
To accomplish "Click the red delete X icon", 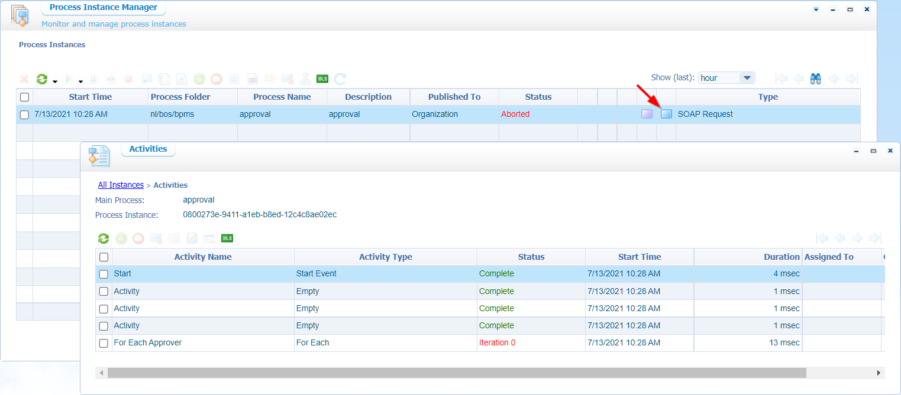I will click(x=24, y=79).
